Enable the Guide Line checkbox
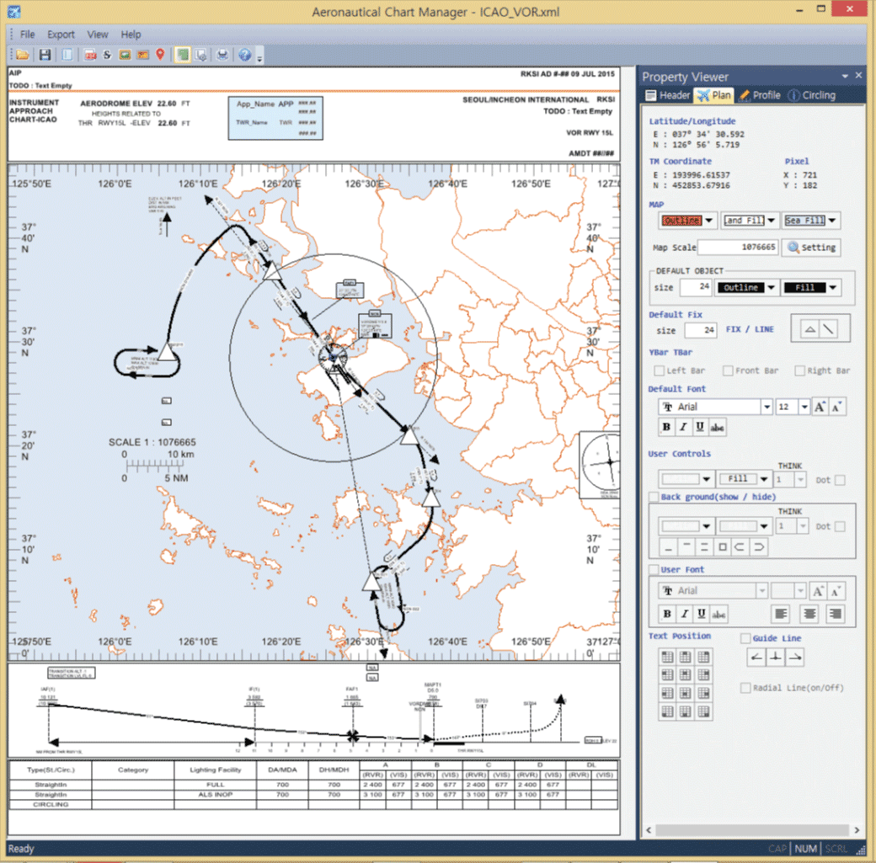Image resolution: width=876 pixels, height=863 pixels. coord(745,639)
